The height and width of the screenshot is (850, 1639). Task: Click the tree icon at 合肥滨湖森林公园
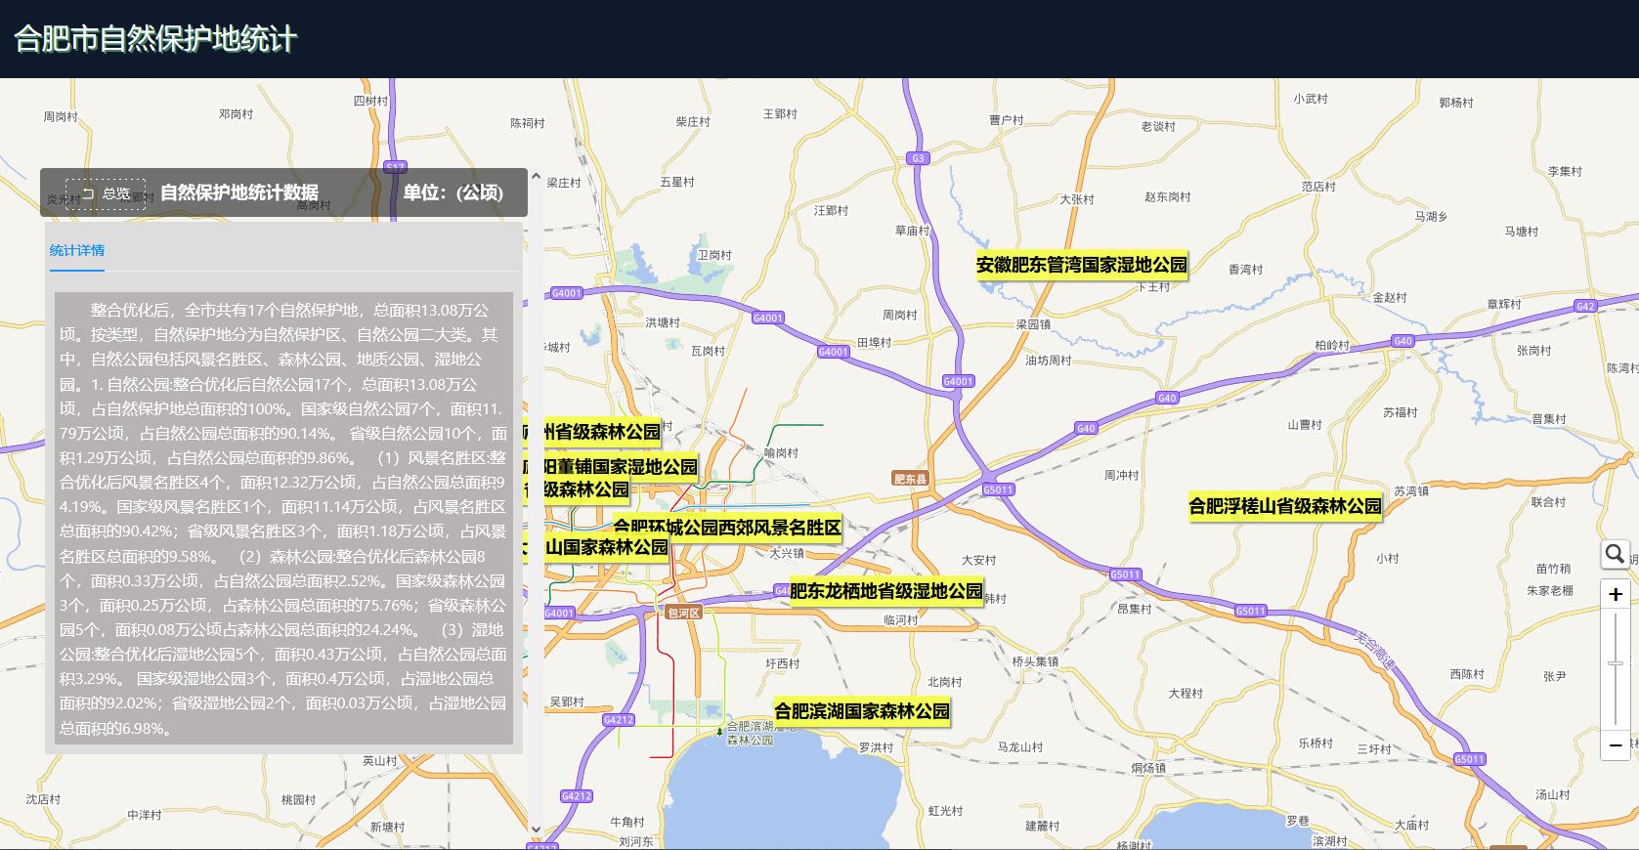(720, 731)
